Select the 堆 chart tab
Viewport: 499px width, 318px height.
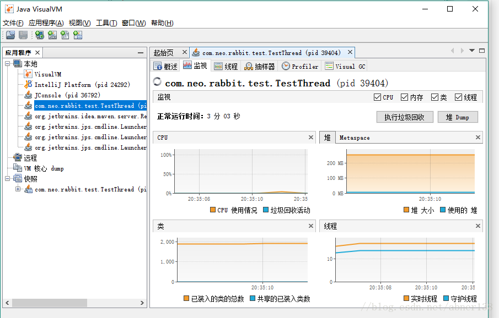[327, 138]
